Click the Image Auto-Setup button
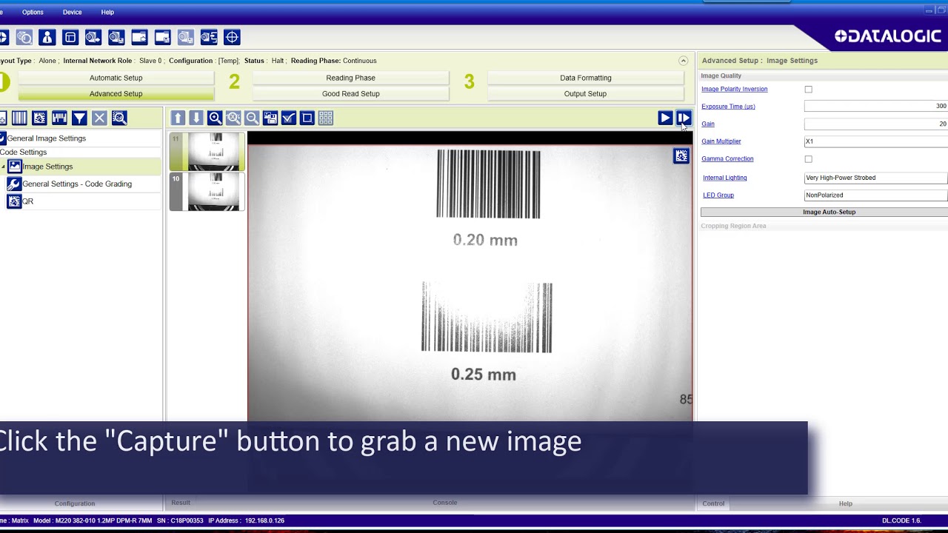Screen dimensions: 948x533 point(824,212)
